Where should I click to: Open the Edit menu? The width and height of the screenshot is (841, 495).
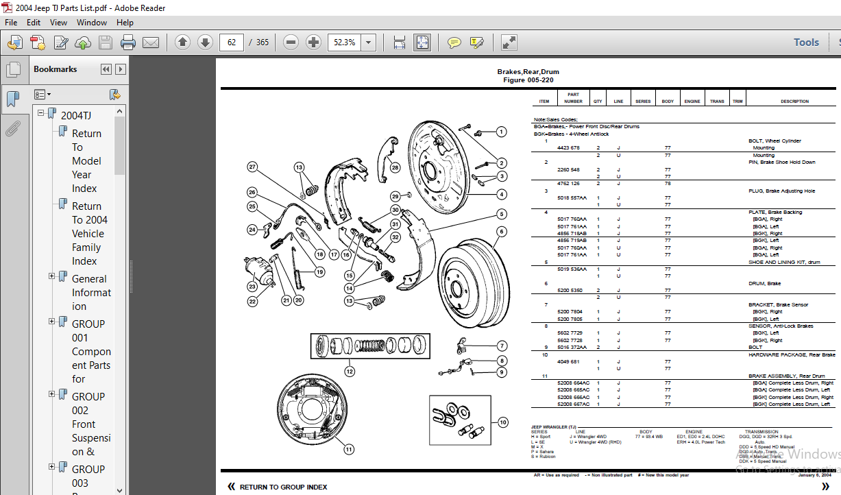click(34, 23)
